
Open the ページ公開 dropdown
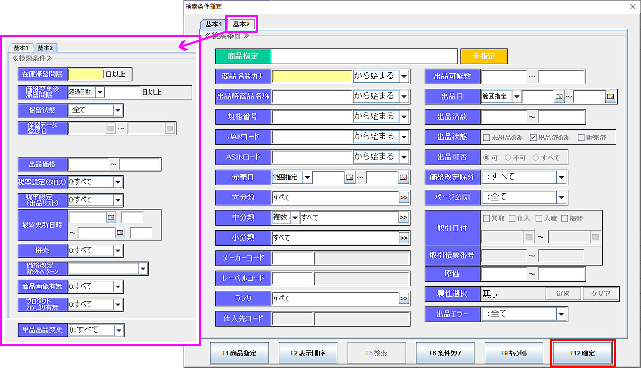pos(561,197)
